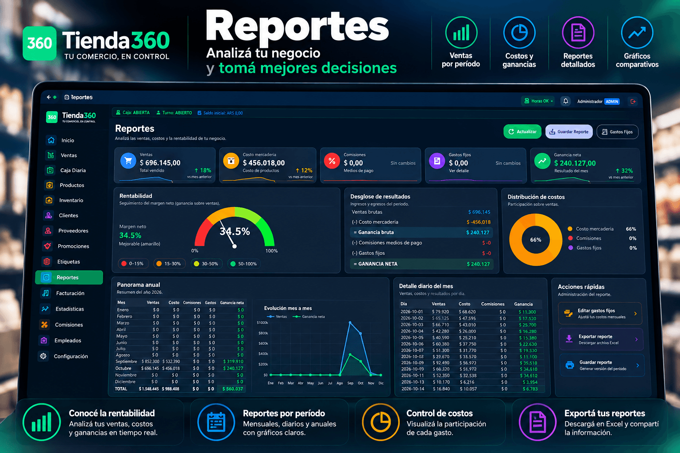Open Caja Diaria icon in sidebar
Viewport: 680px width, 453px height.
[x=50, y=170]
